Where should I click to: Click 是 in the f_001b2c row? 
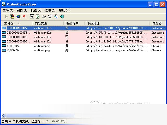pos(67,46)
